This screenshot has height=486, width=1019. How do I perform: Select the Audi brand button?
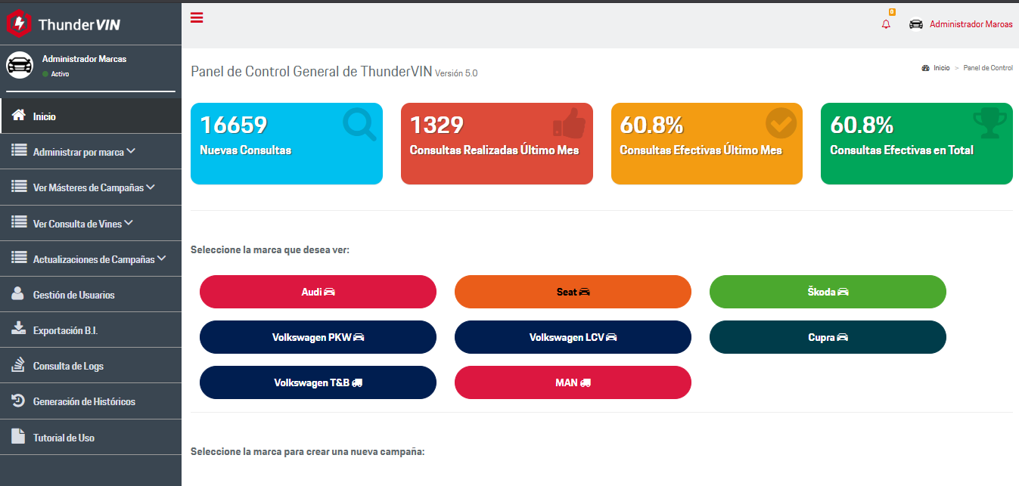pos(318,292)
